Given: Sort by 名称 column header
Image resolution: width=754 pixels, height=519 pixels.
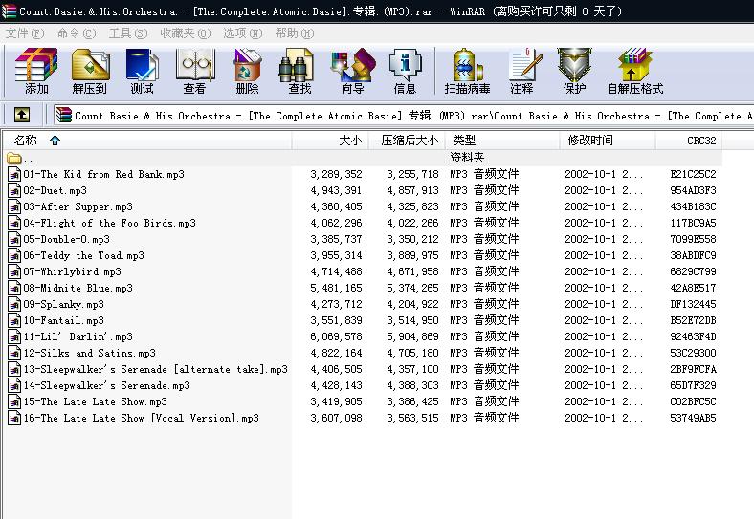Looking at the screenshot, I should point(147,141).
